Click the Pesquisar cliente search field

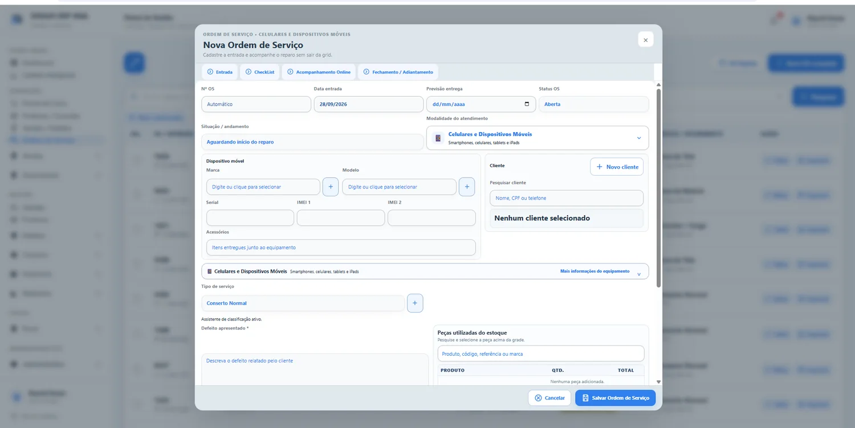[567, 198]
